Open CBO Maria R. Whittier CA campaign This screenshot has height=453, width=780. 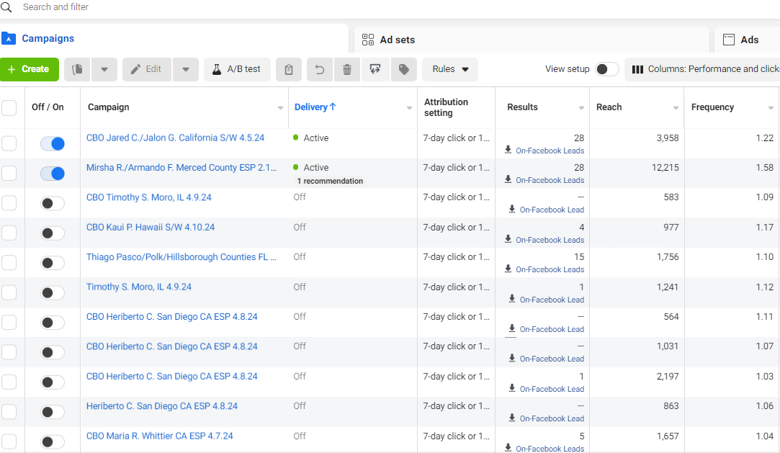pyautogui.click(x=159, y=436)
